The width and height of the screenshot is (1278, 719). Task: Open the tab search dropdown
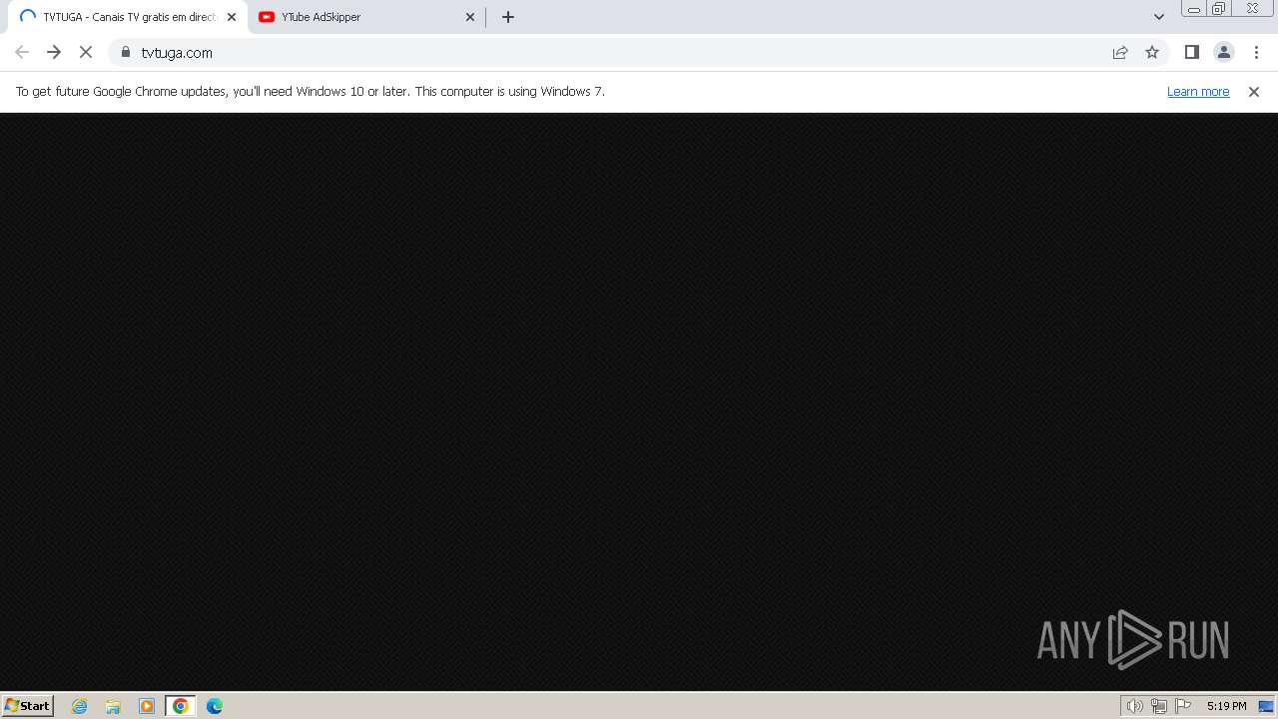pyautogui.click(x=1159, y=17)
